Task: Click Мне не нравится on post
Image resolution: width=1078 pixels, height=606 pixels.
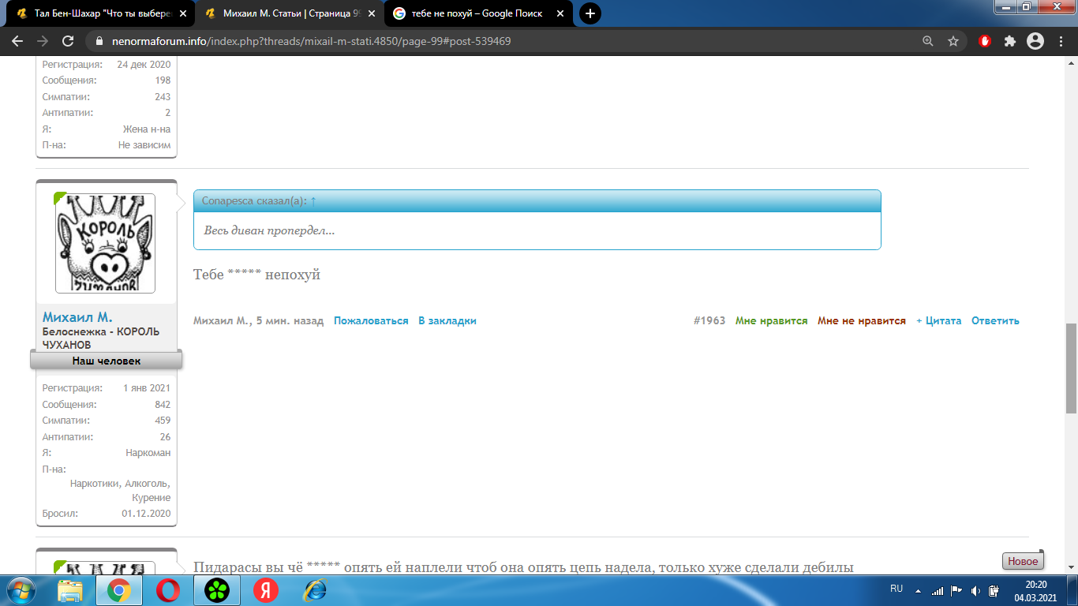Action: (861, 321)
